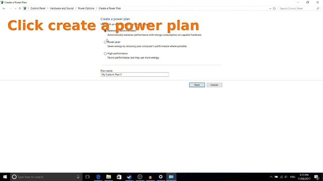Select the Balanced (recommended) radio button
This screenshot has height=181, width=323.
105,31
